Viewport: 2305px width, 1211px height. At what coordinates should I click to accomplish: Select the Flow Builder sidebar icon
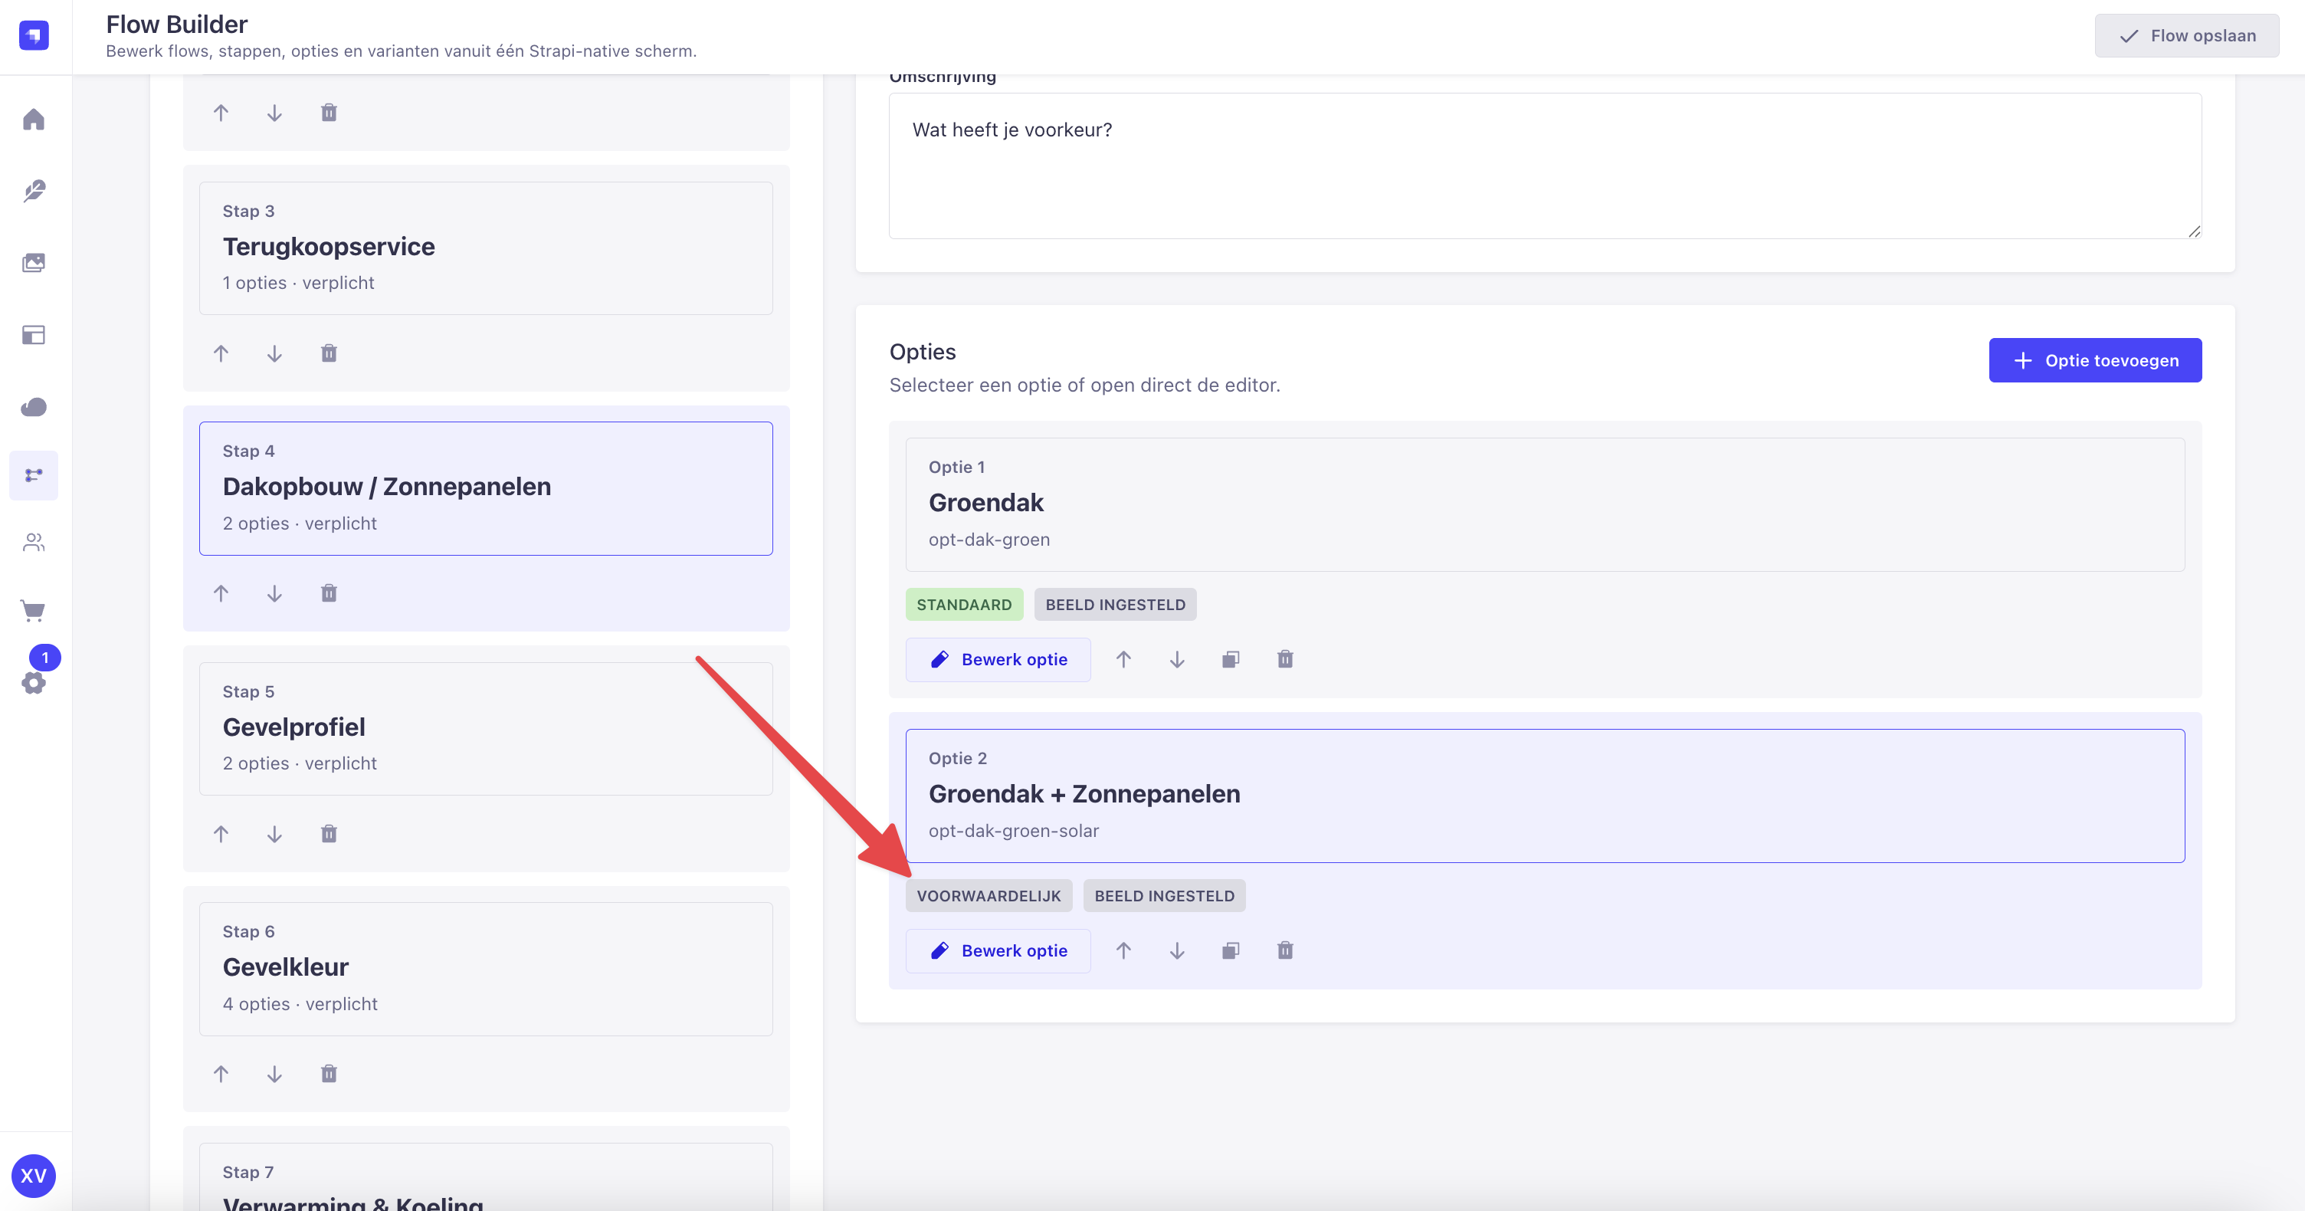point(34,475)
